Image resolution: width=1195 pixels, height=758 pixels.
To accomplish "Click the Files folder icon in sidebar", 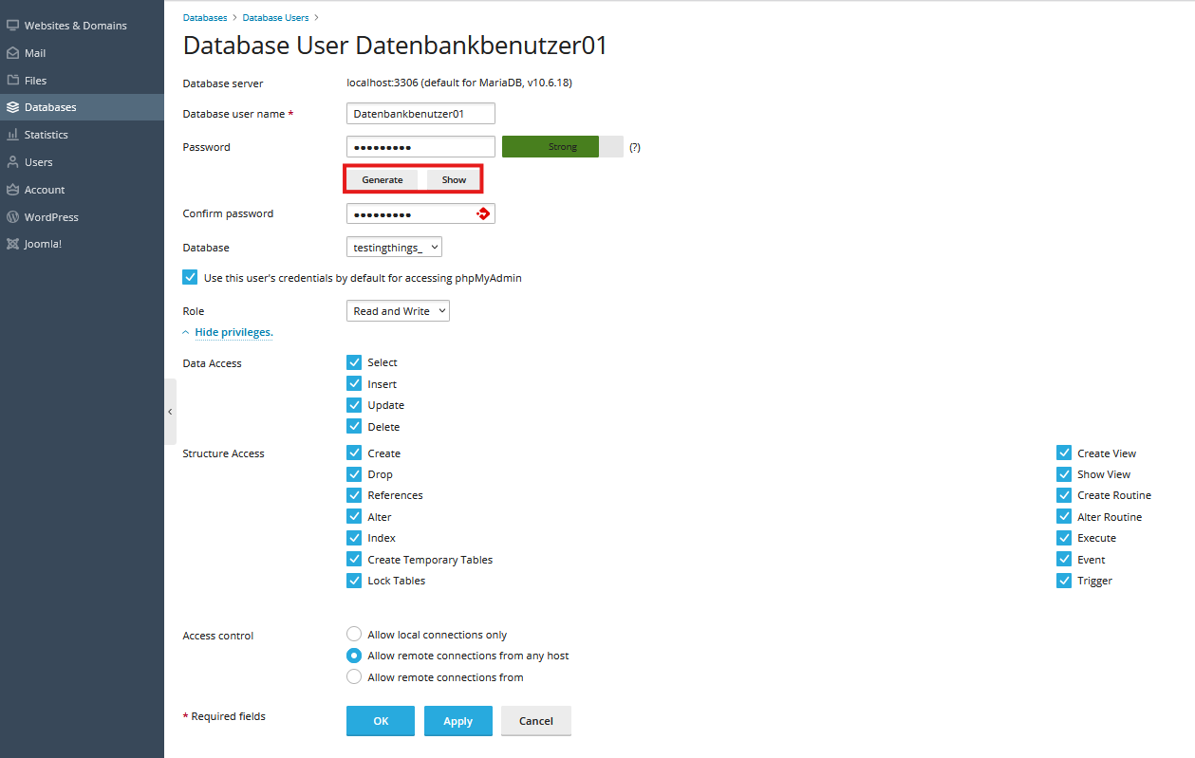I will click(13, 81).
